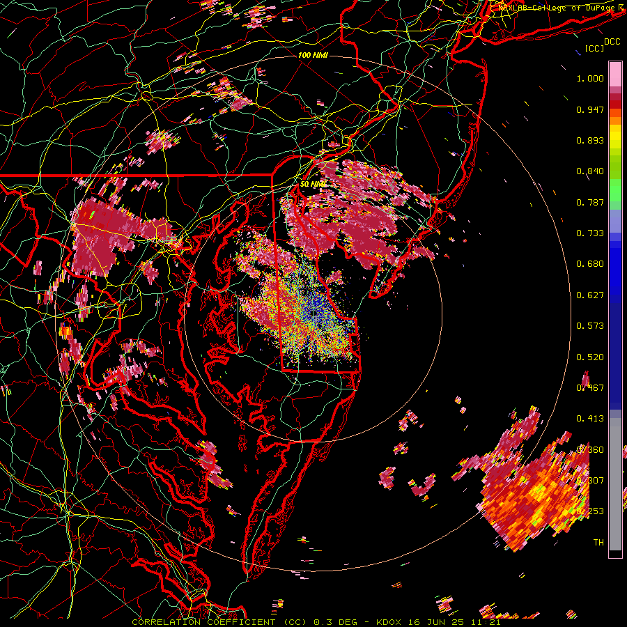Select the 0.573 scale value
This screenshot has width=627, height=627.
click(590, 326)
